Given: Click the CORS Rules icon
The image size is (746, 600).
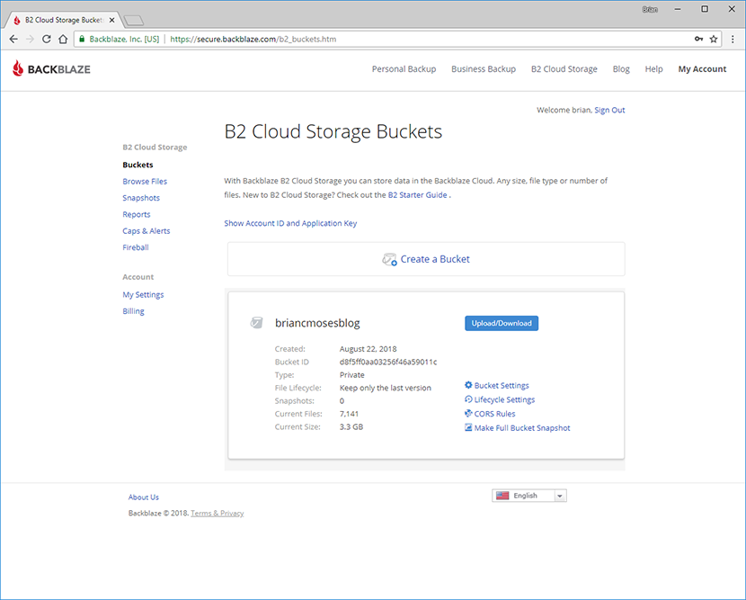Looking at the screenshot, I should (x=468, y=414).
